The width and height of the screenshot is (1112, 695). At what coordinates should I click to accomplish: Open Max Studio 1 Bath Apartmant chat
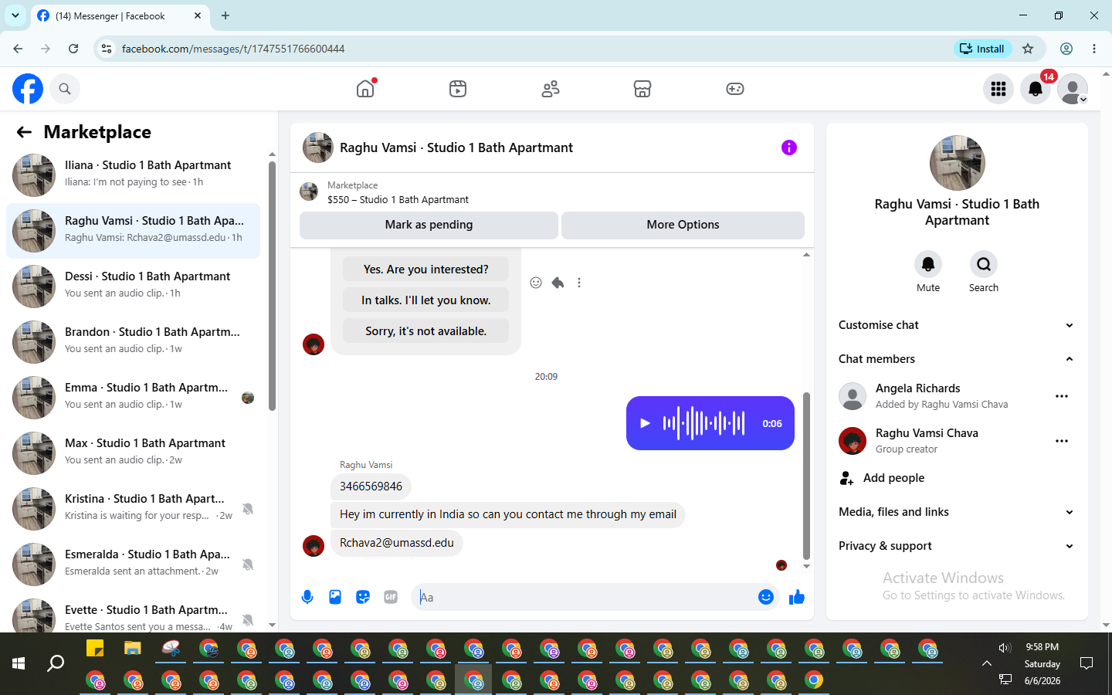pyautogui.click(x=133, y=453)
